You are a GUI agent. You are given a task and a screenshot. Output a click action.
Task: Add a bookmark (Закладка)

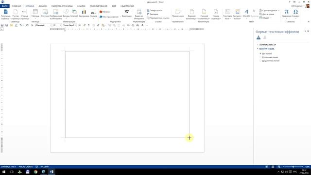tap(152, 14)
